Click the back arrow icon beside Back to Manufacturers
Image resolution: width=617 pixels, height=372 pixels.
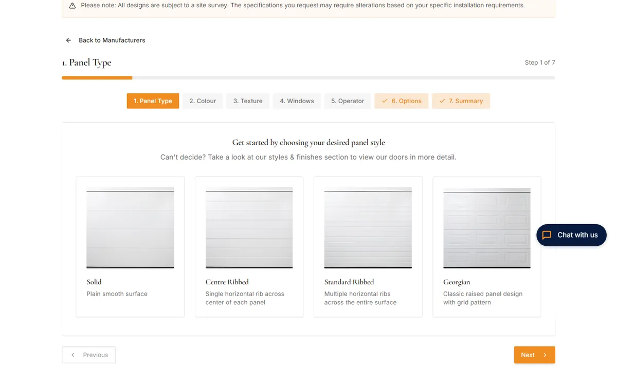pos(68,40)
